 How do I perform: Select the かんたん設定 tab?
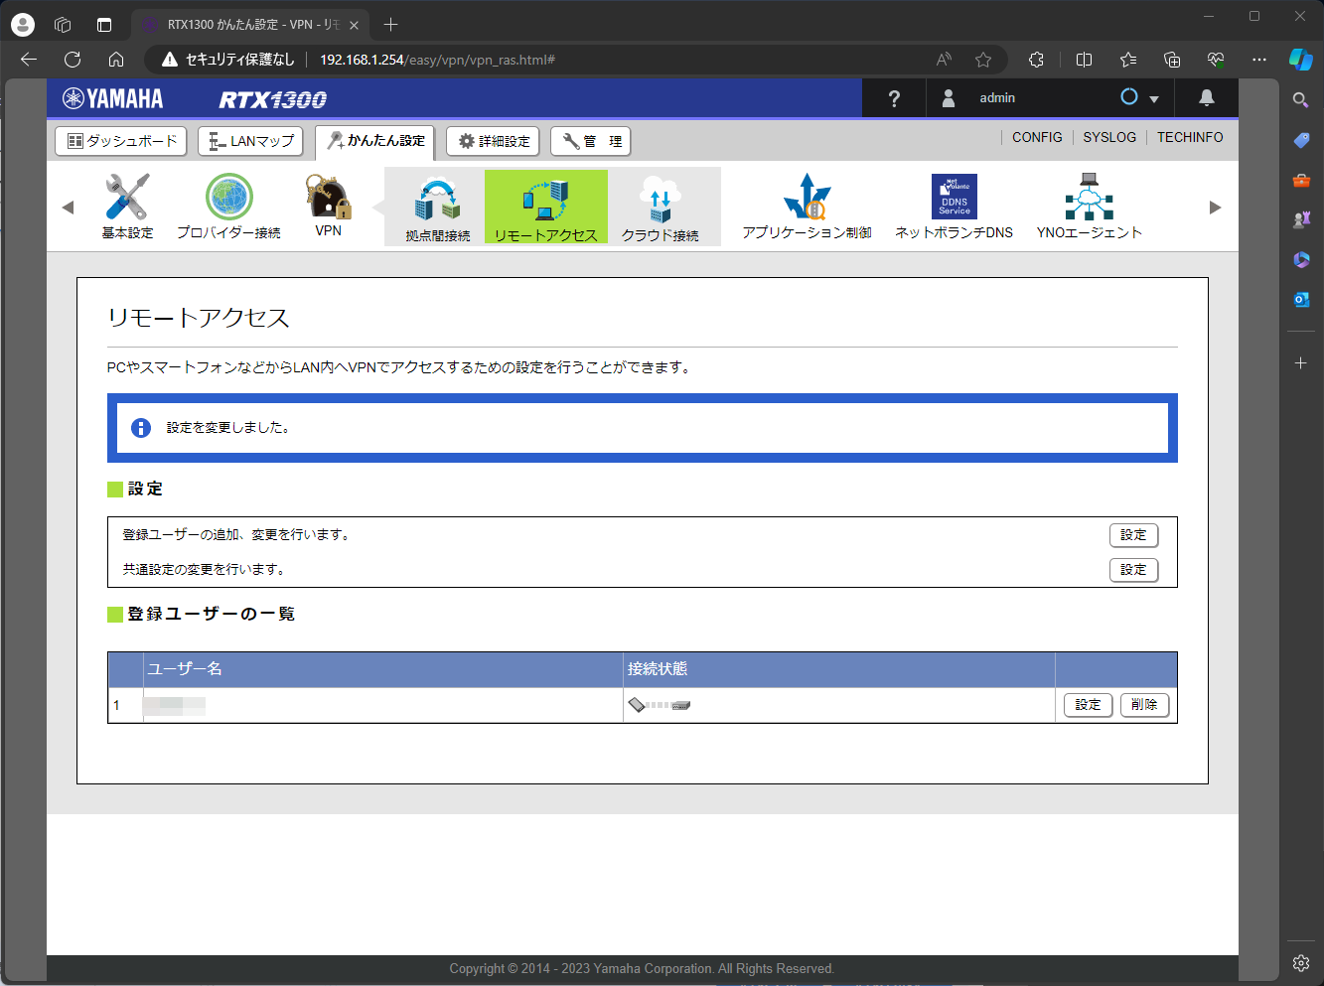click(x=377, y=141)
